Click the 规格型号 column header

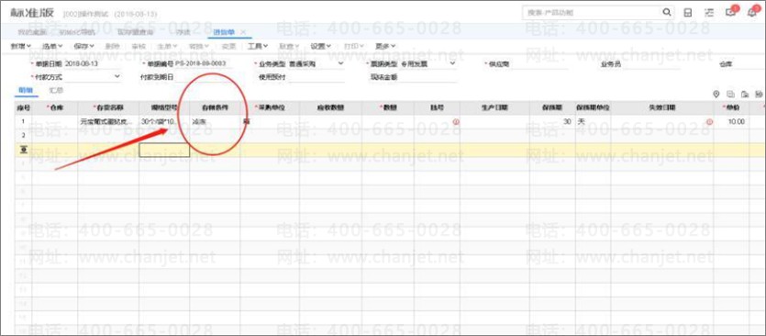[x=164, y=107]
